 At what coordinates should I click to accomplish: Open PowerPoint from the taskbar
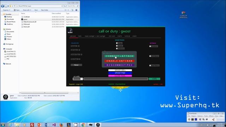[x=39, y=125]
